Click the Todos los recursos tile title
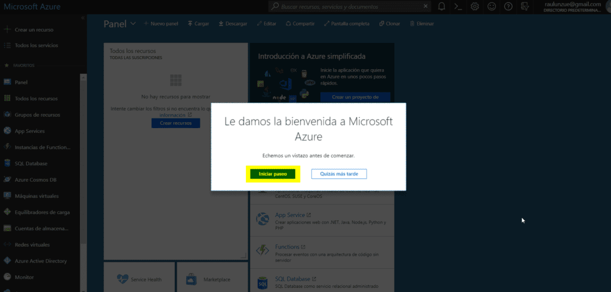The height and width of the screenshot is (292, 611). [x=133, y=51]
